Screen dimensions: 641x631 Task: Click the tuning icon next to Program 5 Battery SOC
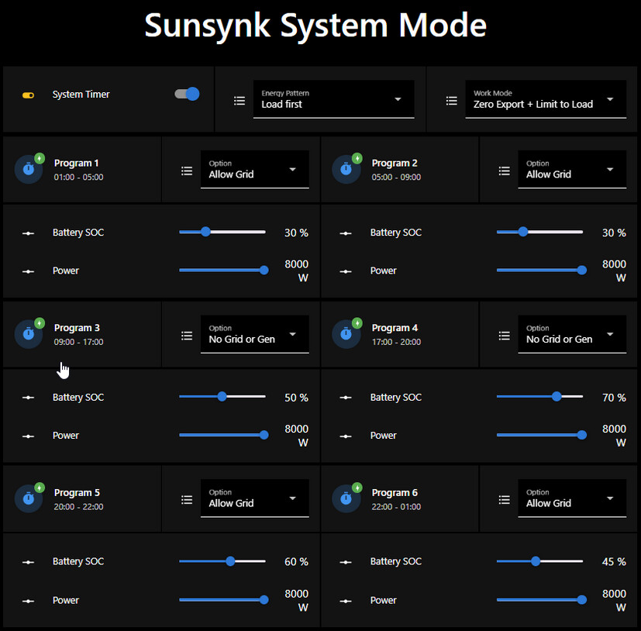click(28, 560)
